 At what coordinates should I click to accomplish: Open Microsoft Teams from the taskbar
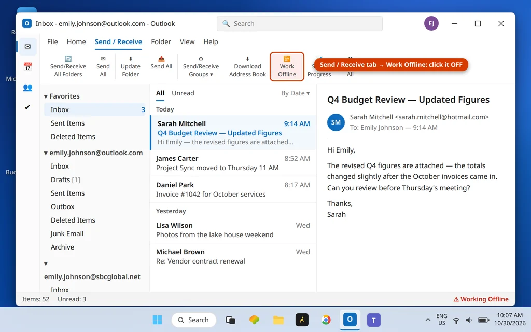(374, 320)
